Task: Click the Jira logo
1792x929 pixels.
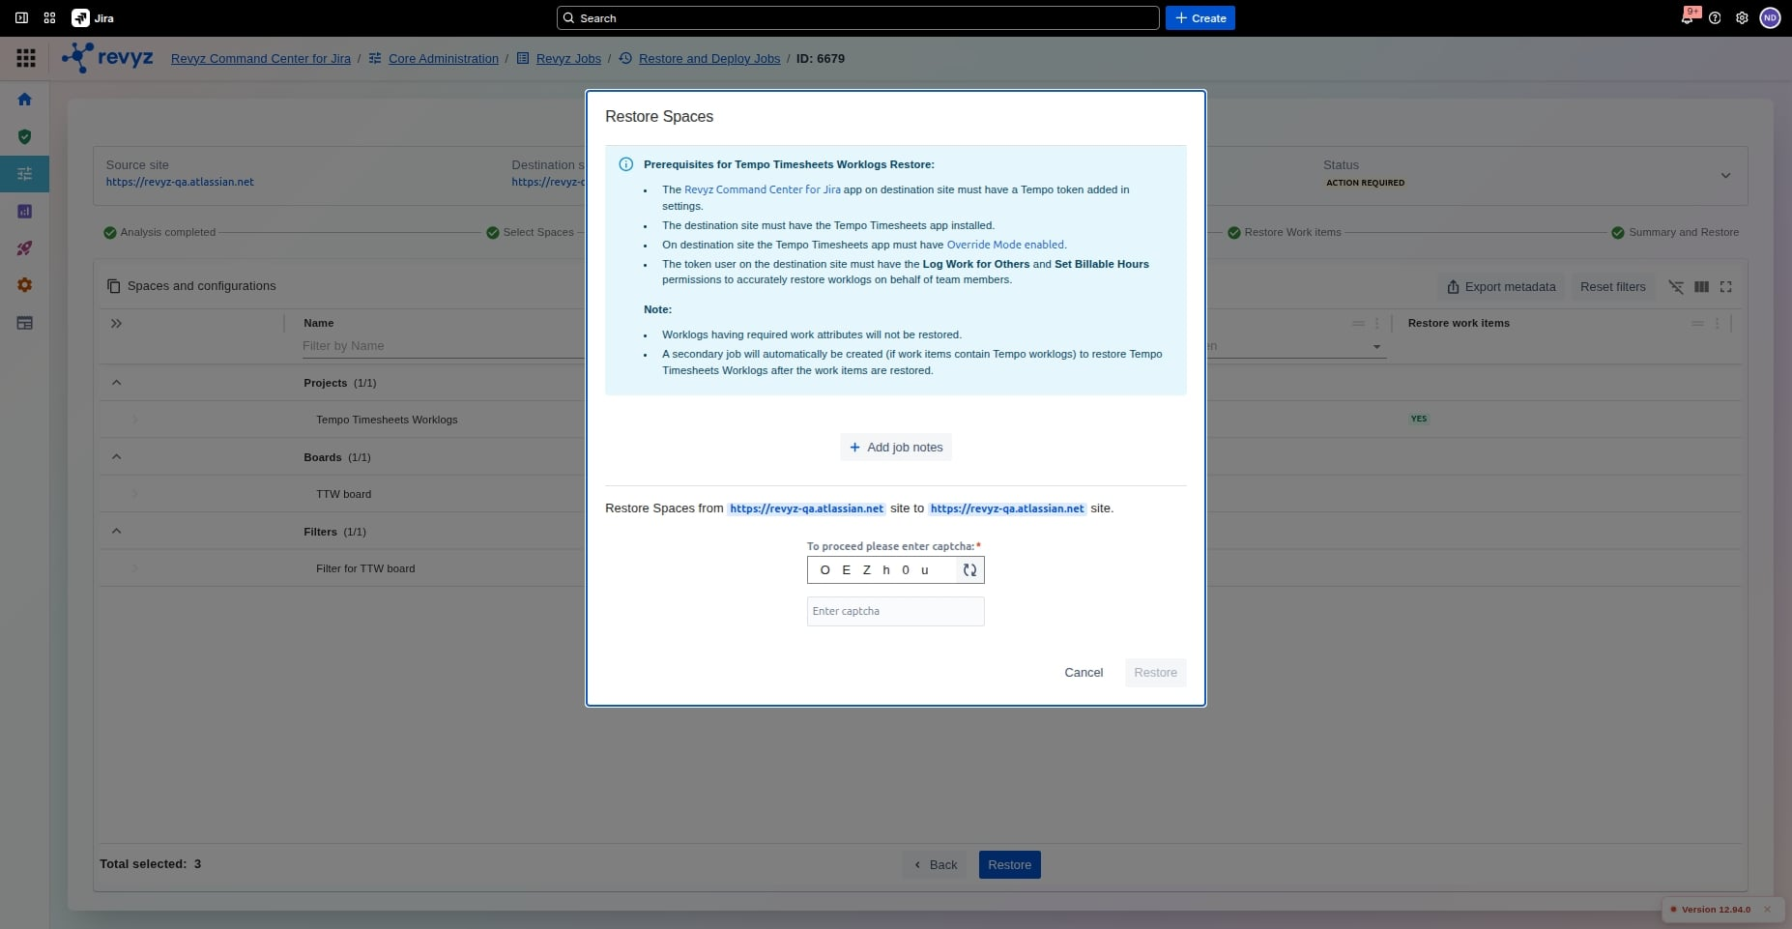Action: [x=94, y=18]
